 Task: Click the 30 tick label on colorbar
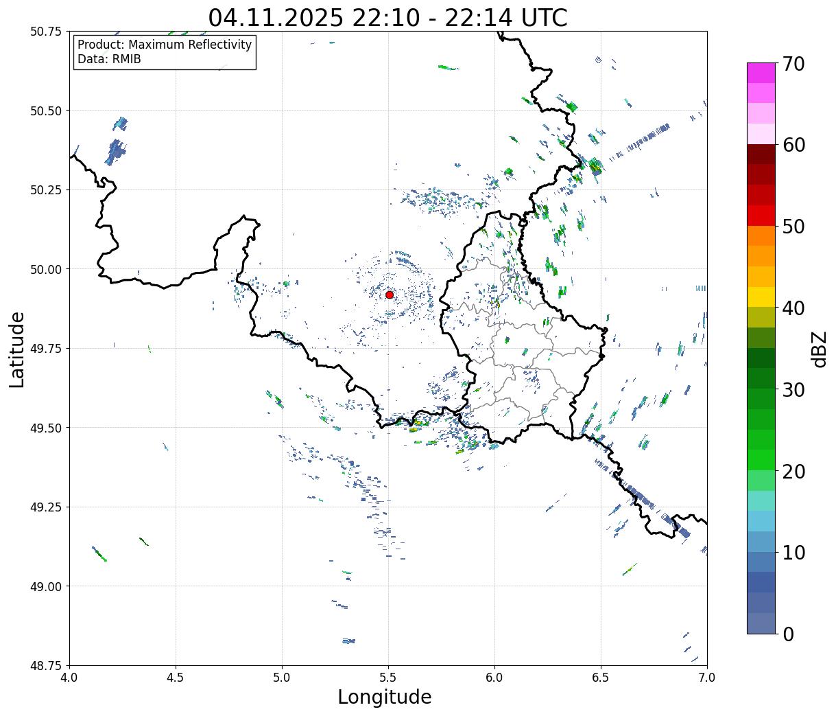pyautogui.click(x=793, y=390)
